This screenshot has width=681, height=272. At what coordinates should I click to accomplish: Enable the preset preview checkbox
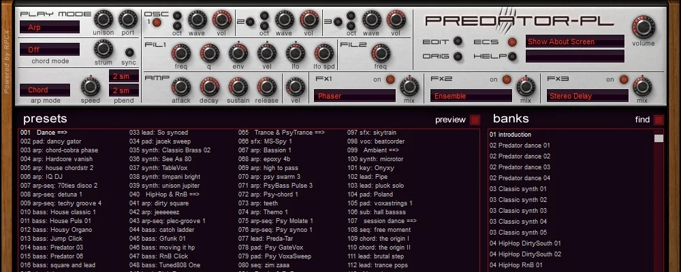(475, 120)
